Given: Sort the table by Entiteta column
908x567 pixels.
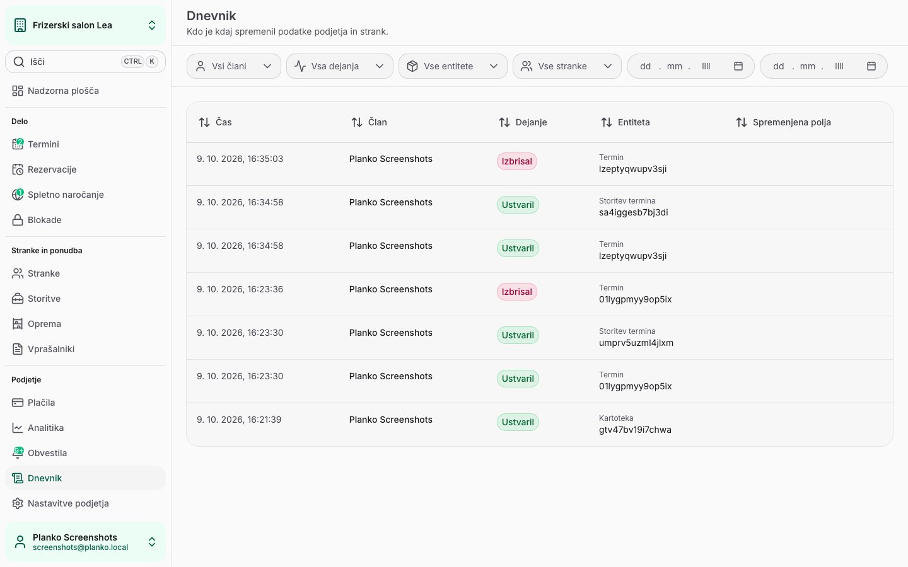Looking at the screenshot, I should 625,122.
